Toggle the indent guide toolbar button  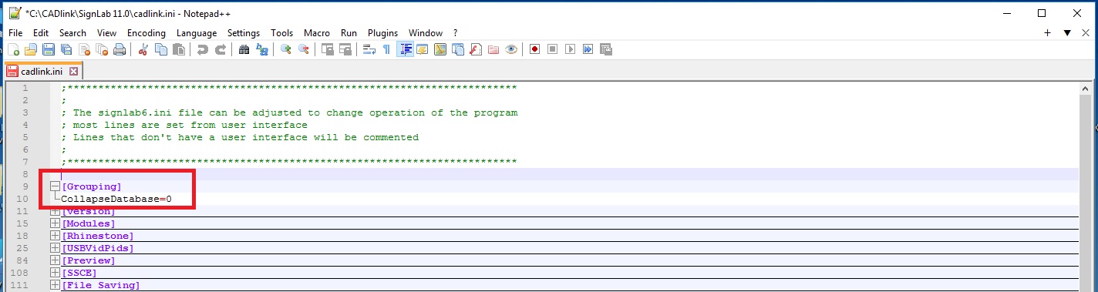(x=405, y=49)
